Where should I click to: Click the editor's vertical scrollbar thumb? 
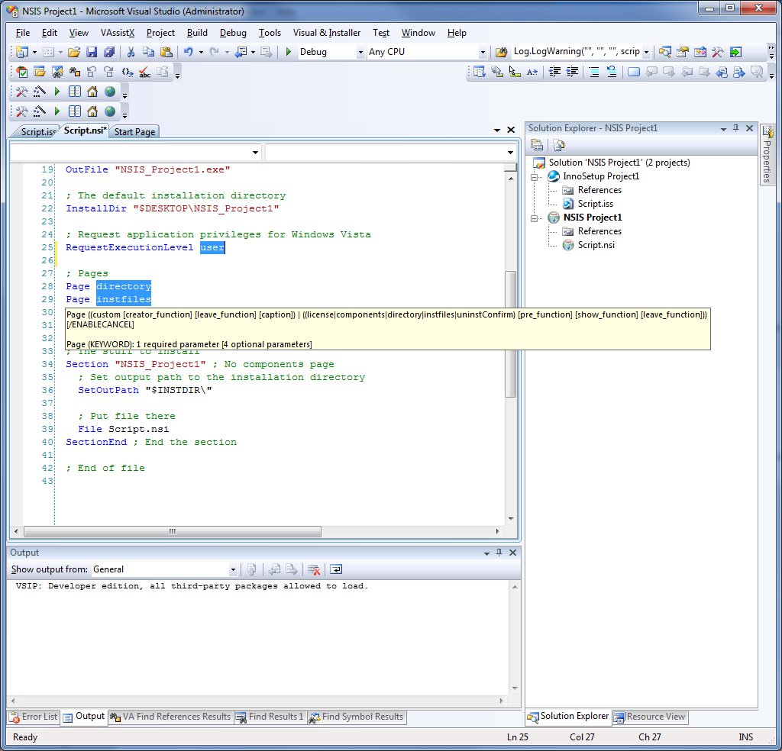510,334
